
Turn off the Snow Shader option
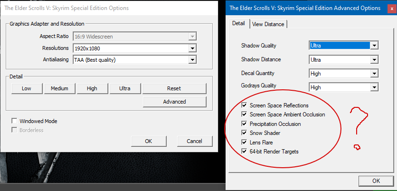[x=244, y=133]
